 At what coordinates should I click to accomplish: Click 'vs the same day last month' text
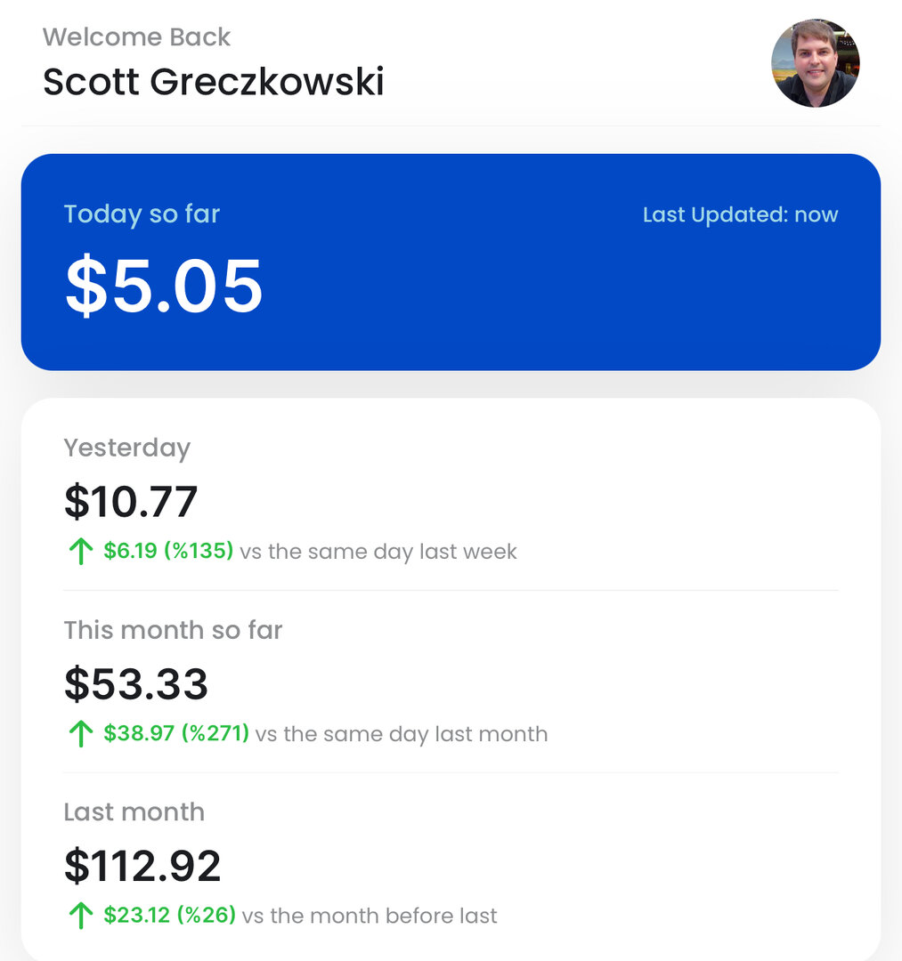click(x=402, y=734)
